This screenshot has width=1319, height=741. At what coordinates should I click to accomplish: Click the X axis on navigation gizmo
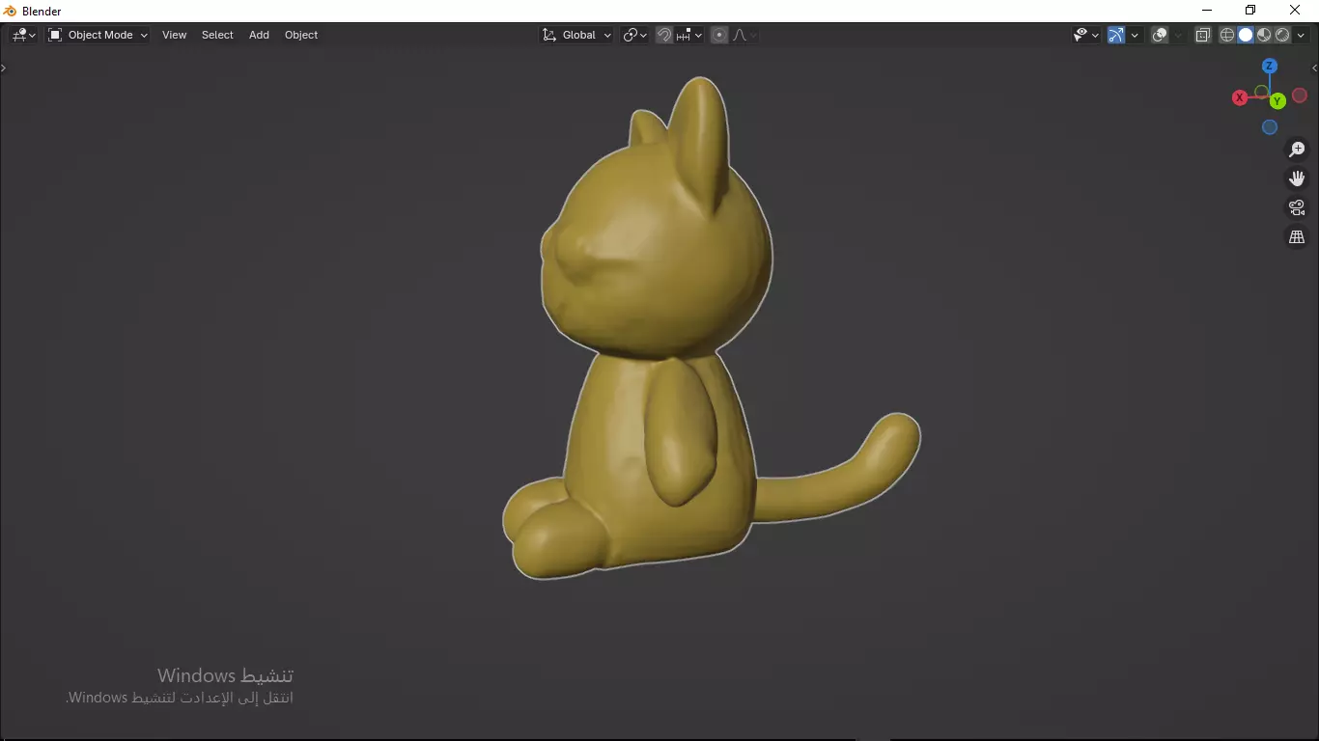(x=1240, y=97)
